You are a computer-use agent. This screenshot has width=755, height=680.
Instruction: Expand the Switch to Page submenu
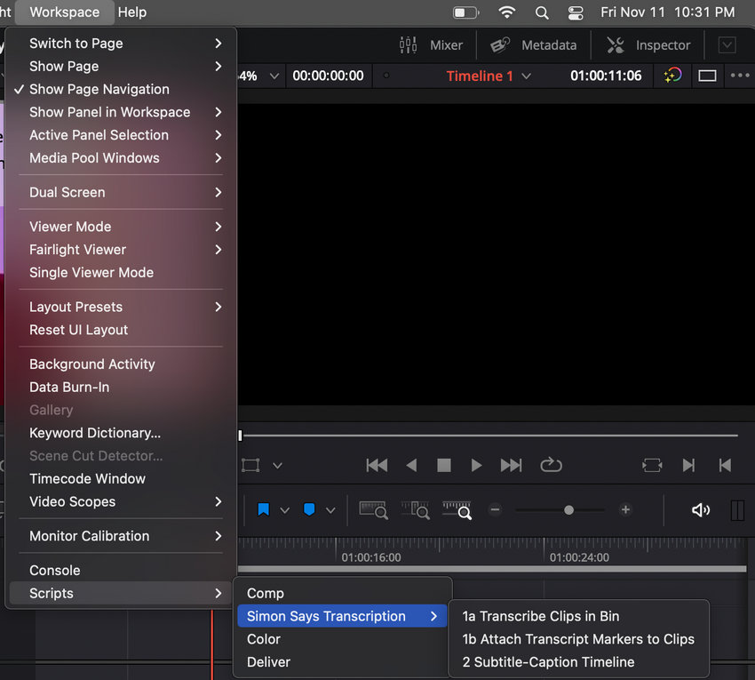[x=121, y=44]
